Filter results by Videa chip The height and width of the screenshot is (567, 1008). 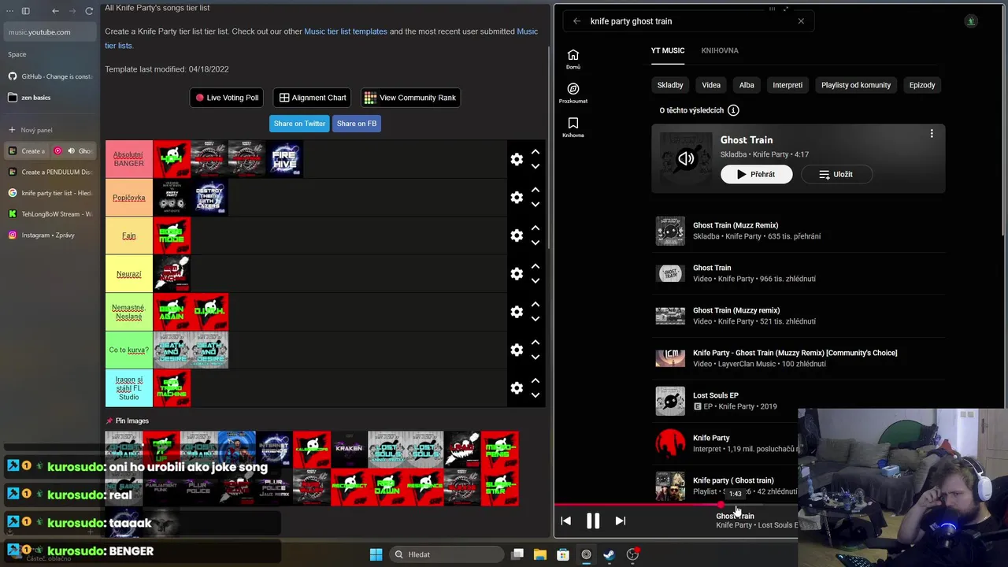point(711,85)
